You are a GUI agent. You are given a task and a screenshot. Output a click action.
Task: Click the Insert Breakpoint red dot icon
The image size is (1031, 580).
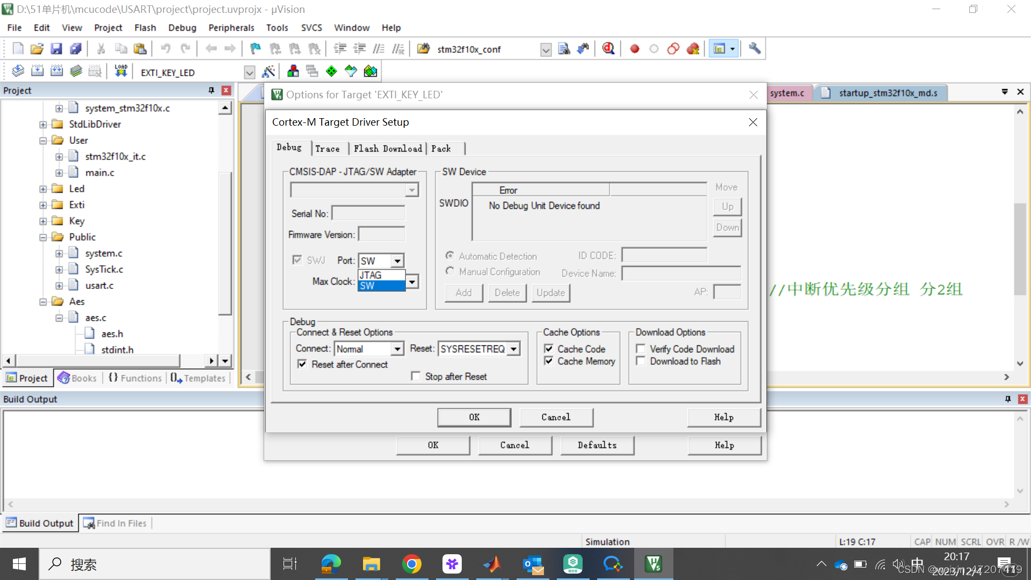634,49
